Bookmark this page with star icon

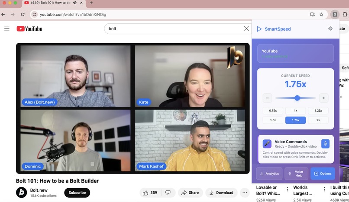coord(321,14)
